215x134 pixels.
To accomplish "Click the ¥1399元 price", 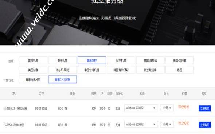I will pyautogui.click(x=184, y=123).
